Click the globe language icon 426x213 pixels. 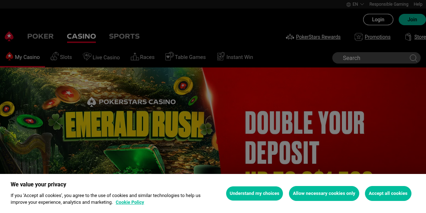(x=349, y=4)
